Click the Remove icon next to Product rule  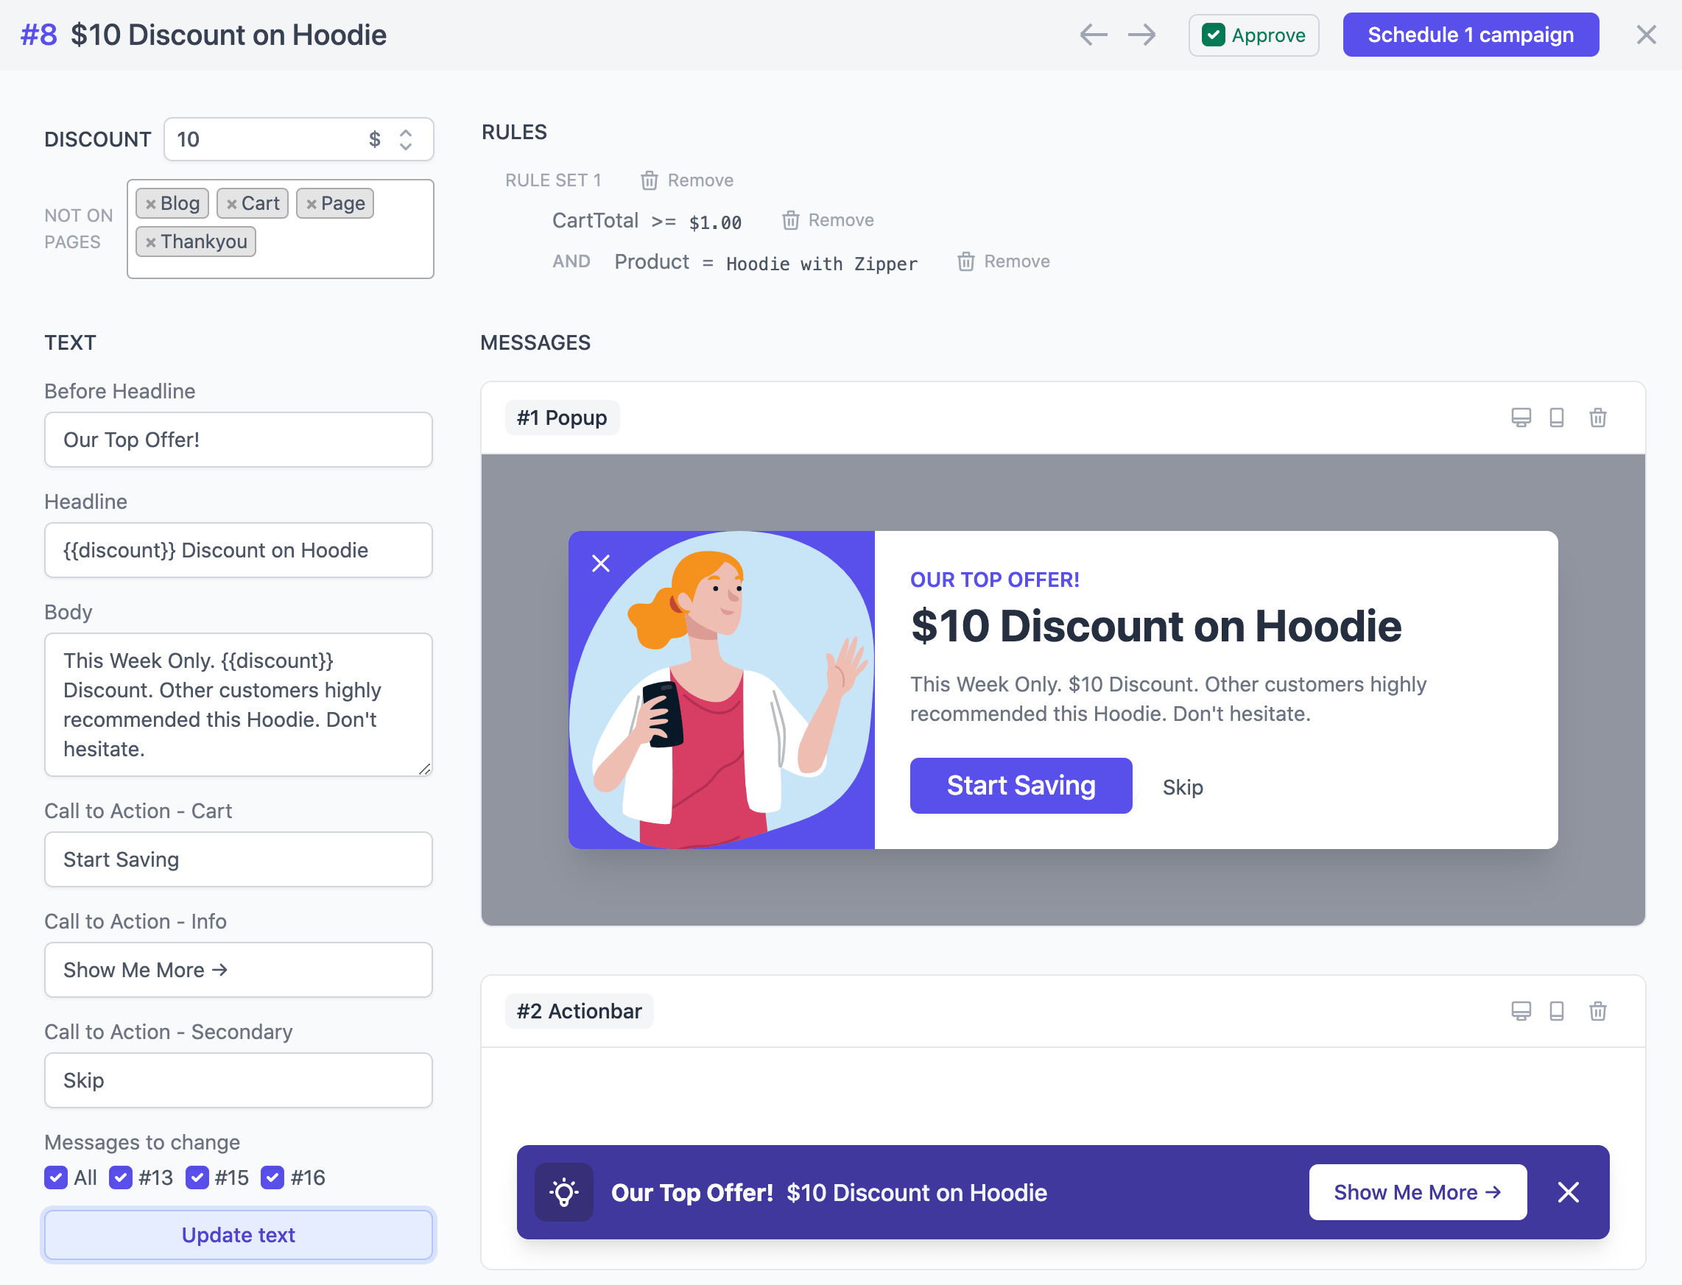(x=966, y=262)
